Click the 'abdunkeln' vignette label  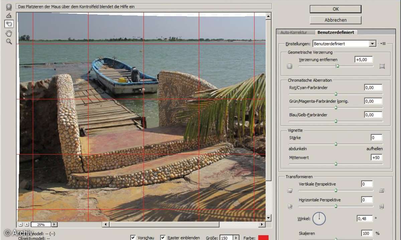(297, 149)
